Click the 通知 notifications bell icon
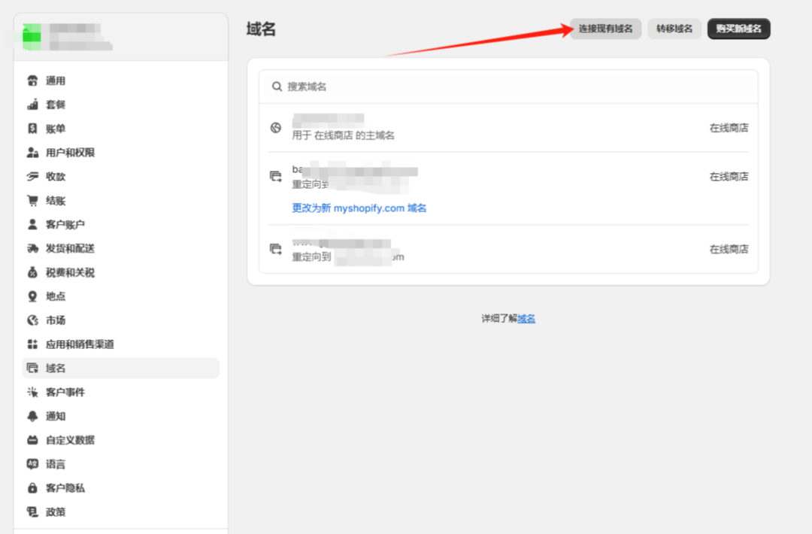This screenshot has height=534, width=812. [32, 416]
